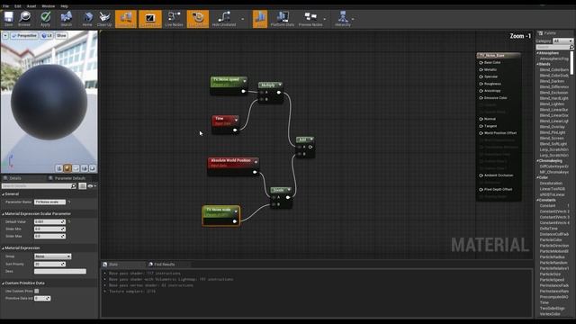Screen dimensions: 576x324
Task: Open the Palette Category dropdown
Action: coord(562,40)
